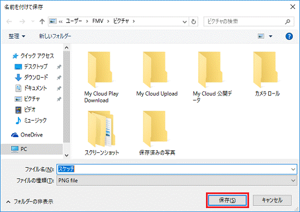Click the pin icon next to ピクチャ
This screenshot has width=300, height=212.
pos(59,99)
